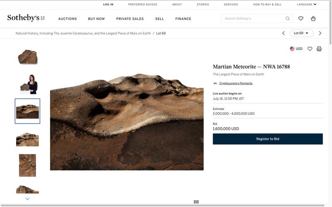332x207 pixels.
Task: Click the Sotheby's logo
Action: point(23,18)
